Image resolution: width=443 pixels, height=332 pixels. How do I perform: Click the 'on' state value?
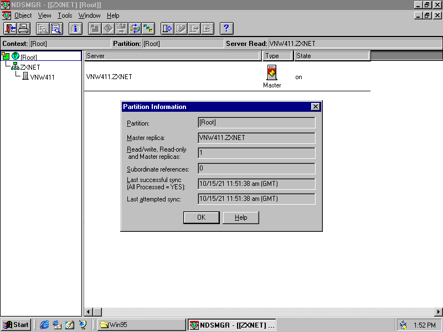(298, 77)
